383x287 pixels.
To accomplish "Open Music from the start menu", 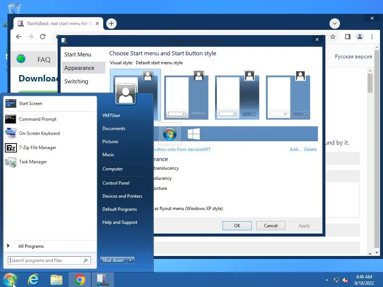I will point(108,154).
